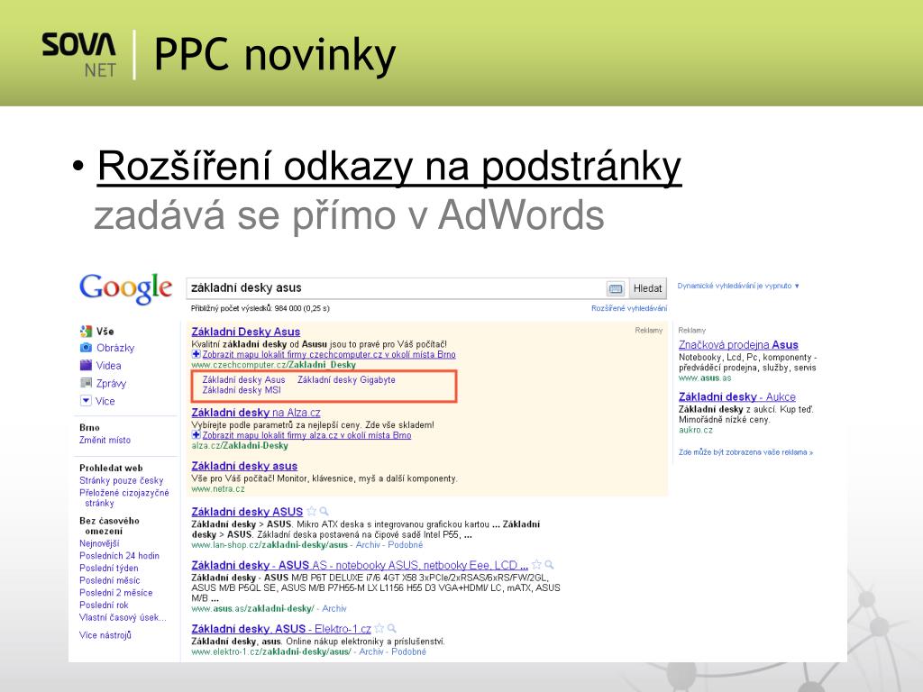Click the Obrázky camera icon

pyautogui.click(x=86, y=348)
